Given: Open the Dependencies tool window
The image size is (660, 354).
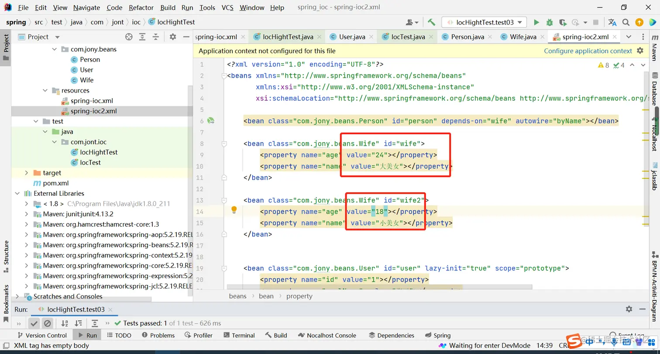Looking at the screenshot, I should 391,335.
